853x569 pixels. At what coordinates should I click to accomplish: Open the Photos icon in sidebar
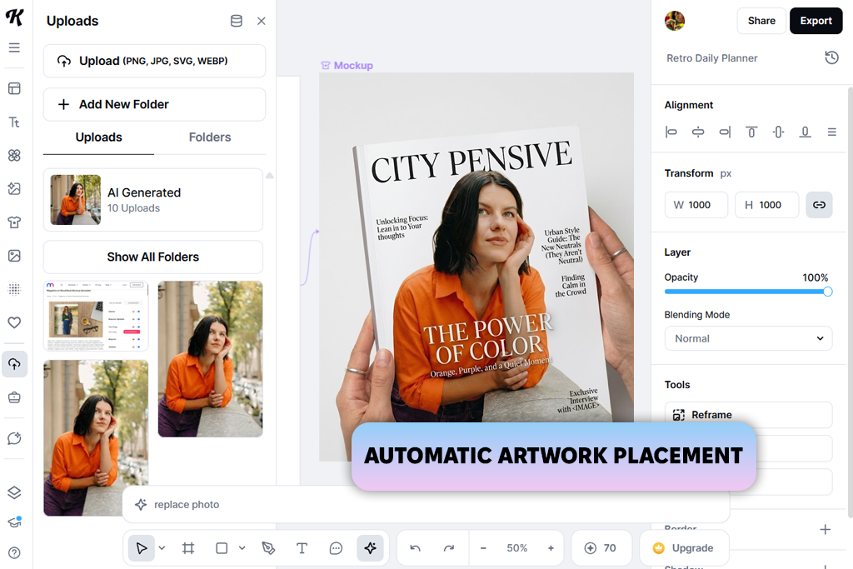[x=15, y=256]
